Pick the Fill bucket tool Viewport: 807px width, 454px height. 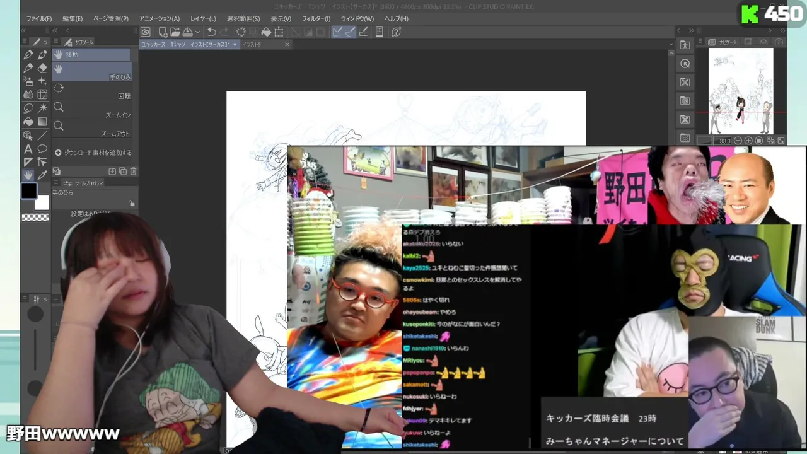click(x=28, y=122)
